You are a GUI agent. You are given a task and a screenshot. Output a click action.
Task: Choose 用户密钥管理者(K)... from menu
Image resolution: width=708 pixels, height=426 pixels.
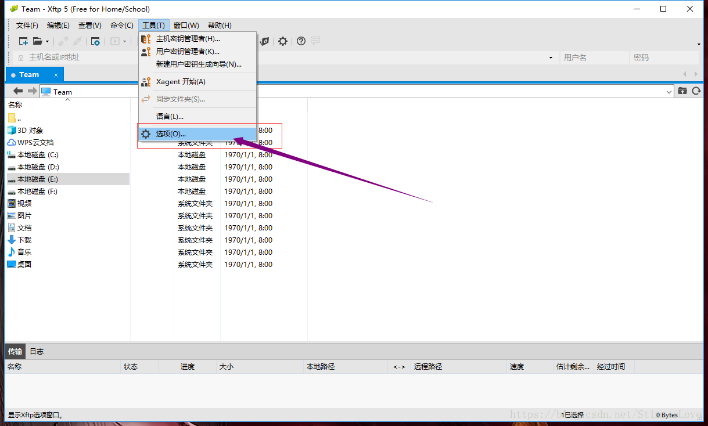197,52
